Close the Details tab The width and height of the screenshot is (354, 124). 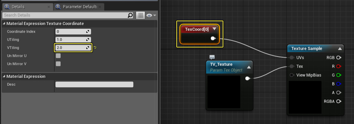pos(49,7)
